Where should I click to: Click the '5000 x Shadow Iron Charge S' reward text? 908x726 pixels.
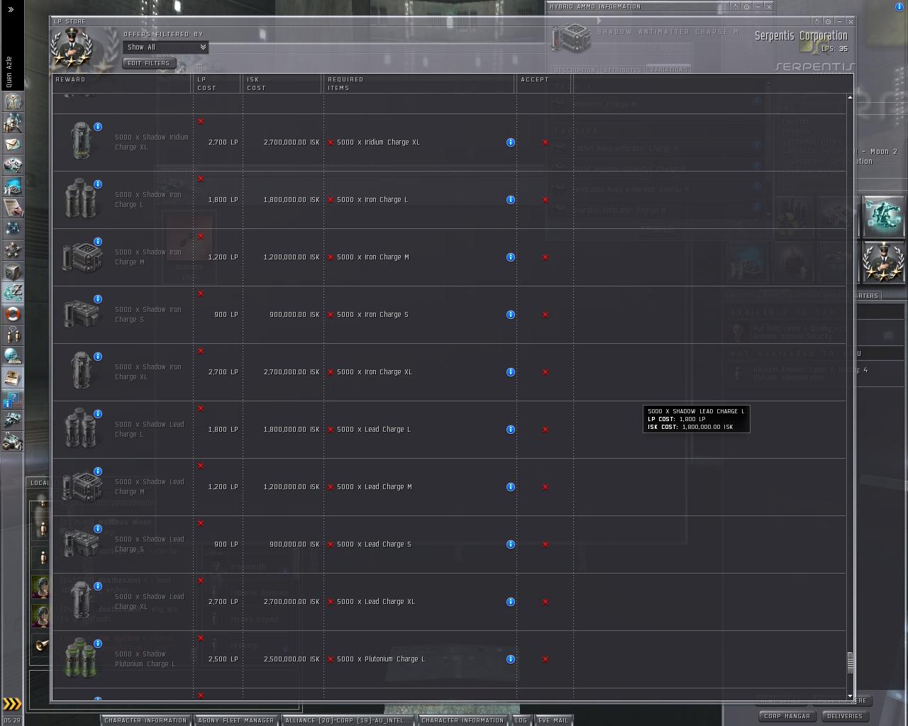pos(148,315)
